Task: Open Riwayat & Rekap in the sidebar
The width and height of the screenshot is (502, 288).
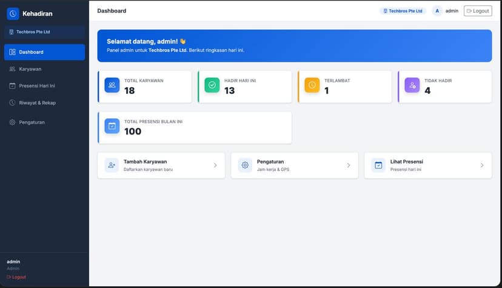Action: (x=44, y=102)
